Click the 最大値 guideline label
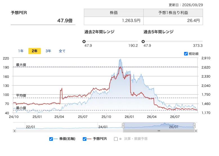This screenshot has width=219, height=156. pyautogui.click(x=21, y=65)
